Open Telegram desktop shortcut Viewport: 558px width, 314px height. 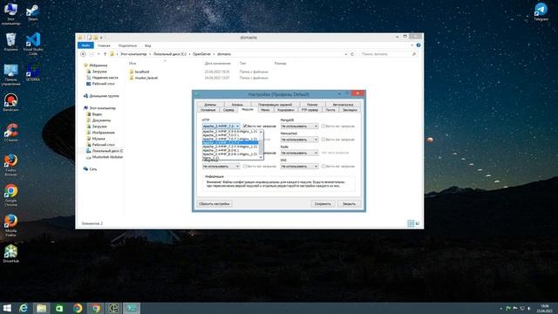coord(541,11)
